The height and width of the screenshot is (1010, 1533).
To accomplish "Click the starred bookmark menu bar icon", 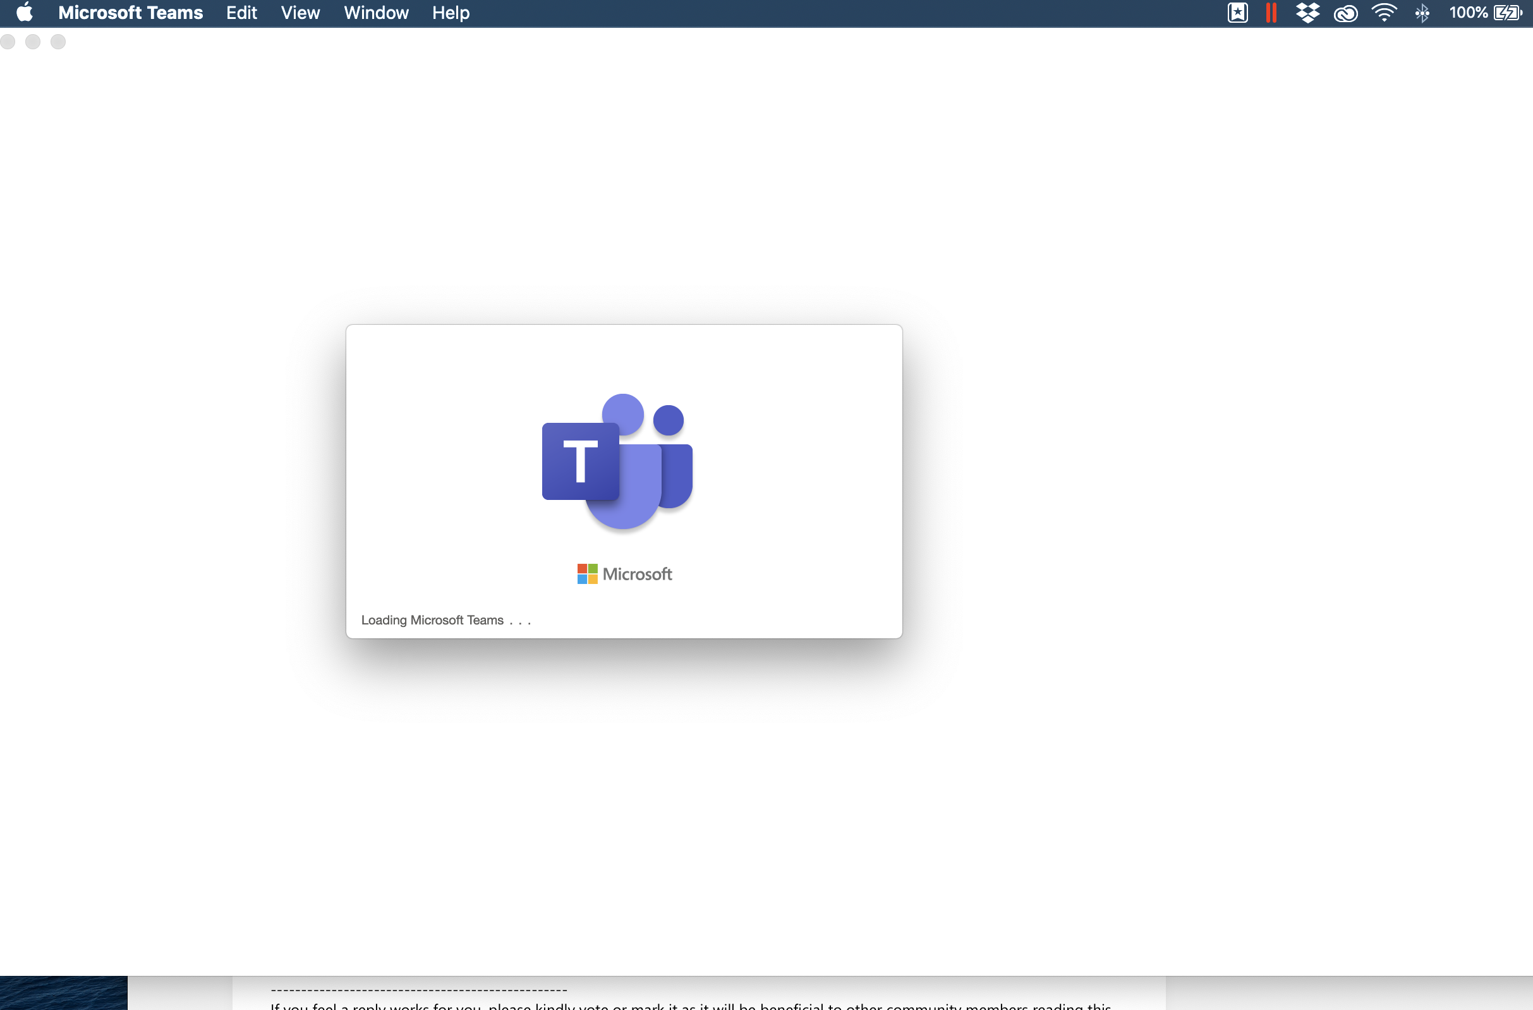I will pos(1237,13).
